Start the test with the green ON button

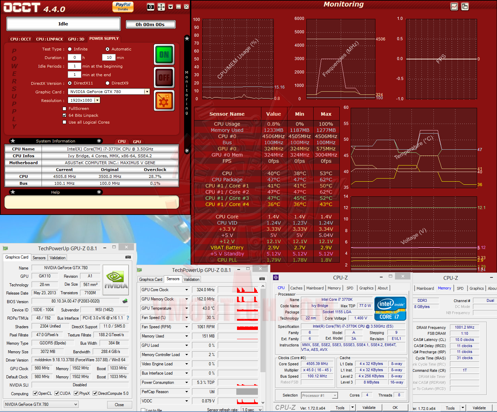(164, 54)
